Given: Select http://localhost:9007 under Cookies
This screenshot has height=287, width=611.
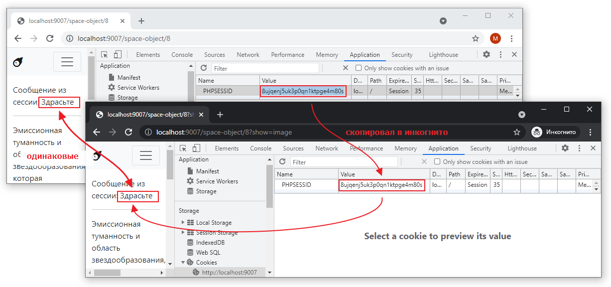Looking at the screenshot, I should [229, 273].
